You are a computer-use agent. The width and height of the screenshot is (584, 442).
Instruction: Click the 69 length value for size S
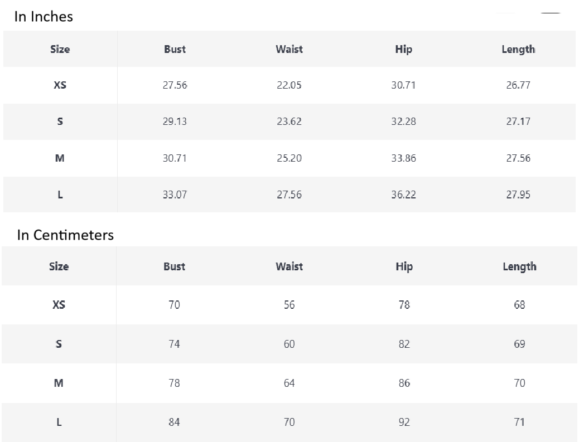(x=519, y=344)
